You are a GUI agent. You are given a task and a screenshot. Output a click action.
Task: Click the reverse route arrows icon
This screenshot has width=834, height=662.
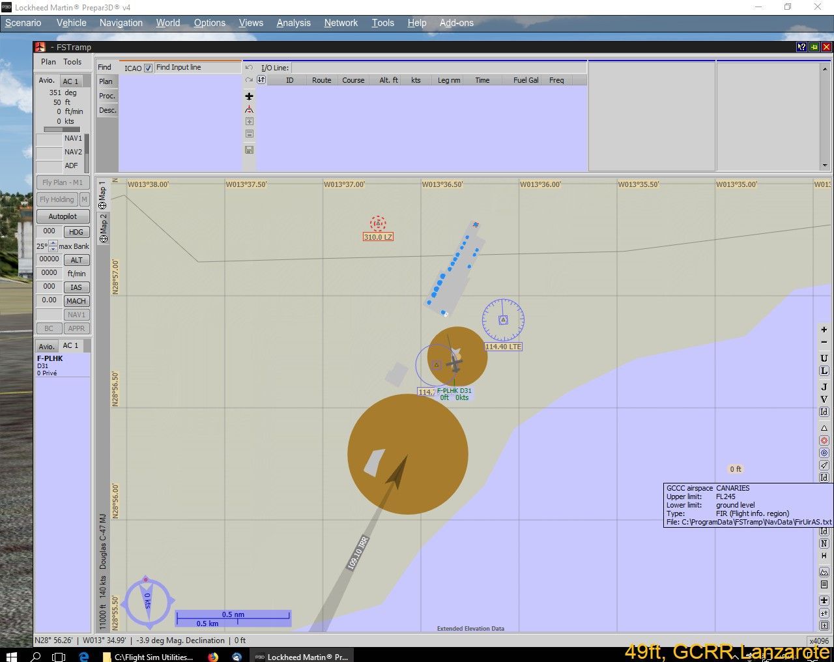261,80
